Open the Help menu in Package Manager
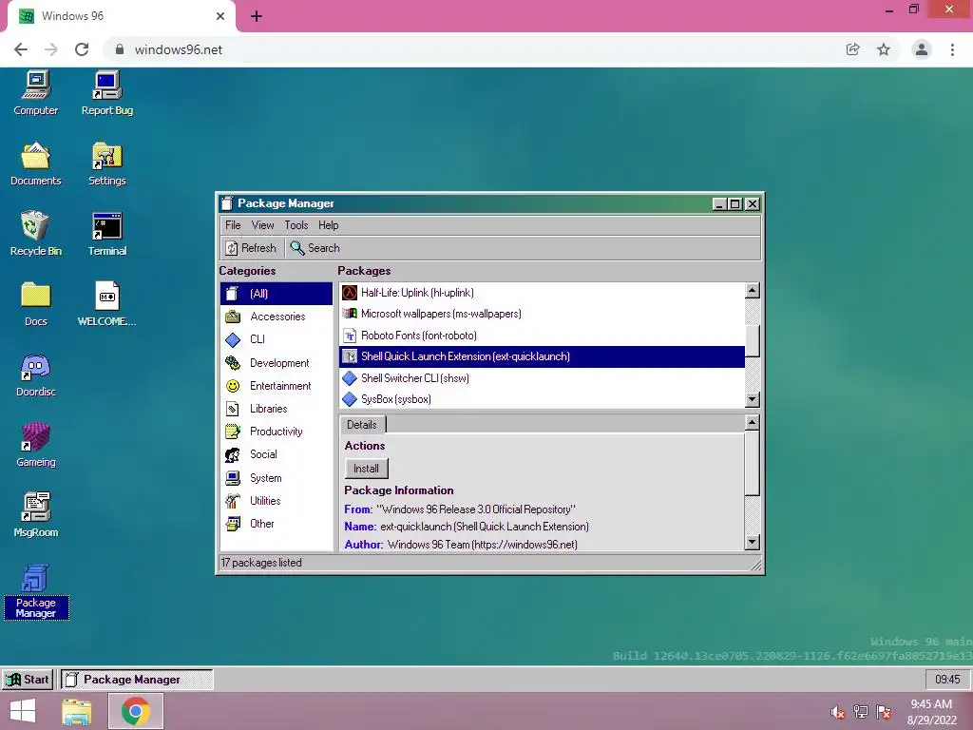Viewport: 973px width, 730px height. click(x=328, y=225)
